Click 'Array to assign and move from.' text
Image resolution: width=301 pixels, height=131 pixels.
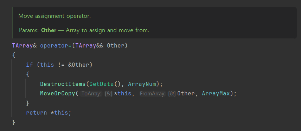[x=108, y=30]
